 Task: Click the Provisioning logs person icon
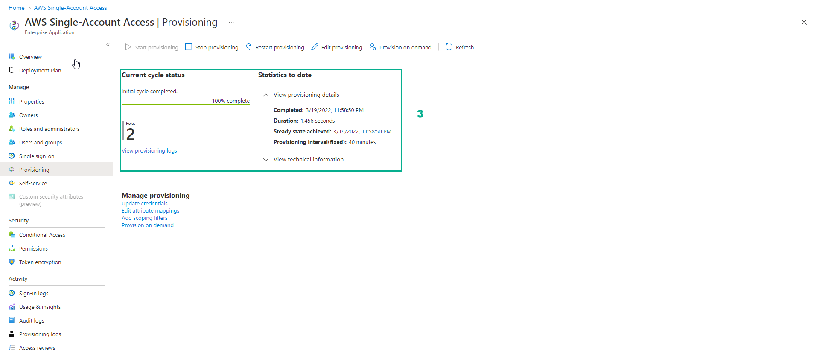[x=12, y=334]
